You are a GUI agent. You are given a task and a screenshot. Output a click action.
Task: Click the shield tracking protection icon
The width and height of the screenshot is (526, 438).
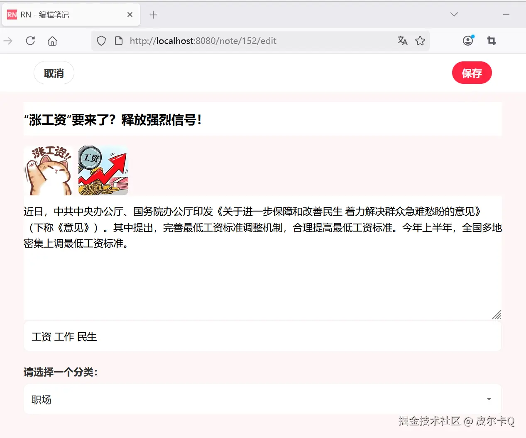click(101, 41)
